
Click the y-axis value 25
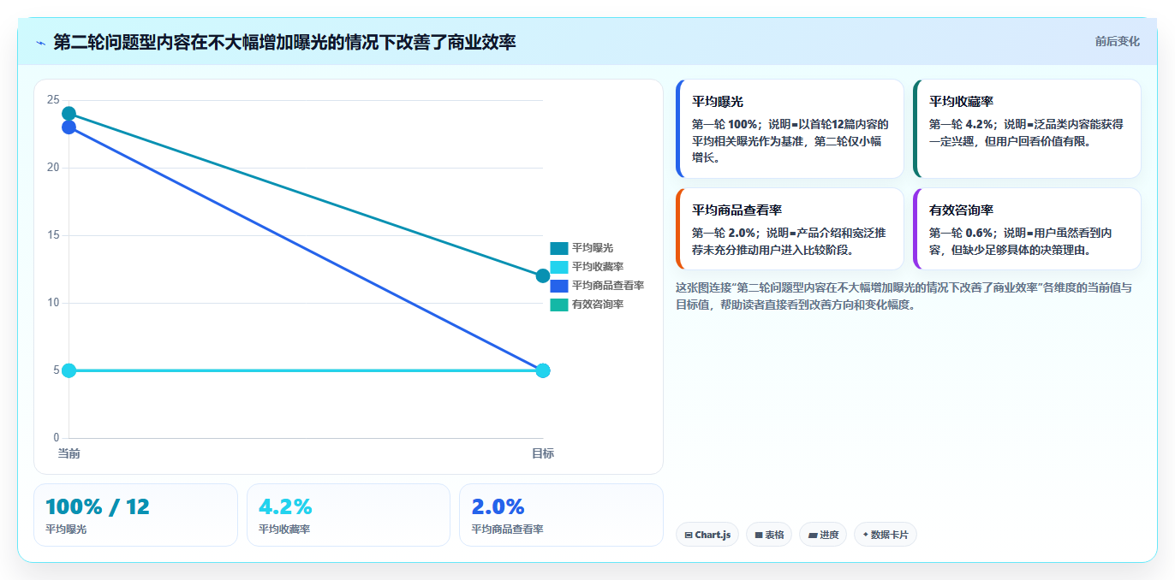pos(53,100)
